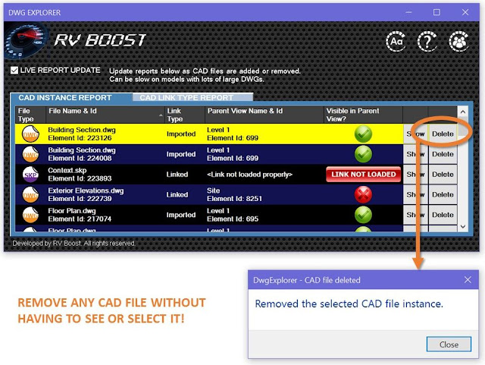
Task: Click Imported type for Element Id 224008
Action: (x=181, y=154)
